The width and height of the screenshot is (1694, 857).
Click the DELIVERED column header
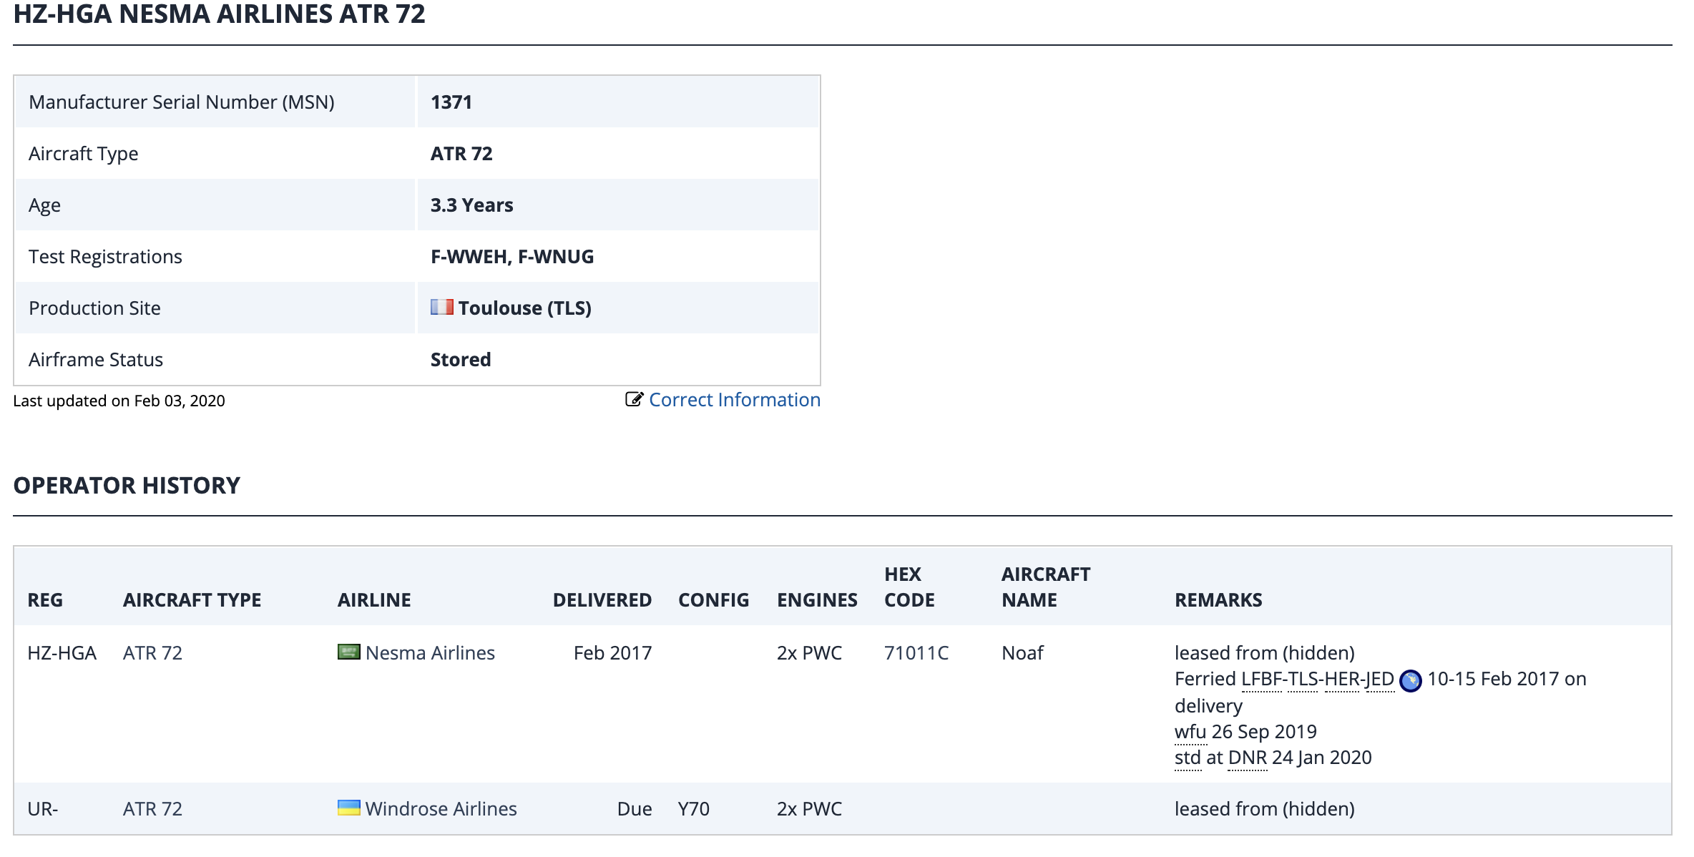coord(602,600)
